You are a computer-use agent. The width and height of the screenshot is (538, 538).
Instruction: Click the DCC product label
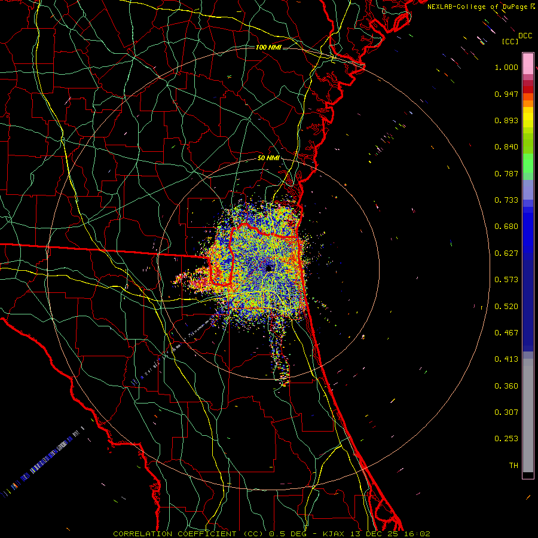tap(525, 36)
